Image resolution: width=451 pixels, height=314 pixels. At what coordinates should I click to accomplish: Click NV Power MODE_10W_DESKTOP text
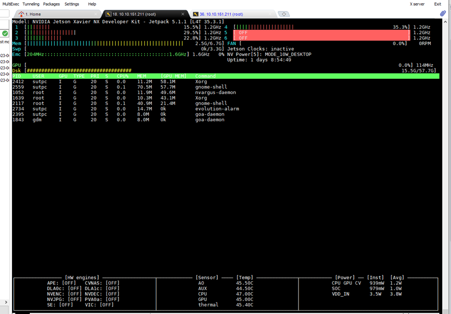269,54
